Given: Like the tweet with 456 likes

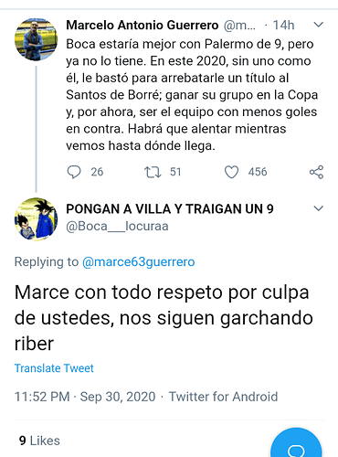Looking at the screenshot, I should 231,172.
